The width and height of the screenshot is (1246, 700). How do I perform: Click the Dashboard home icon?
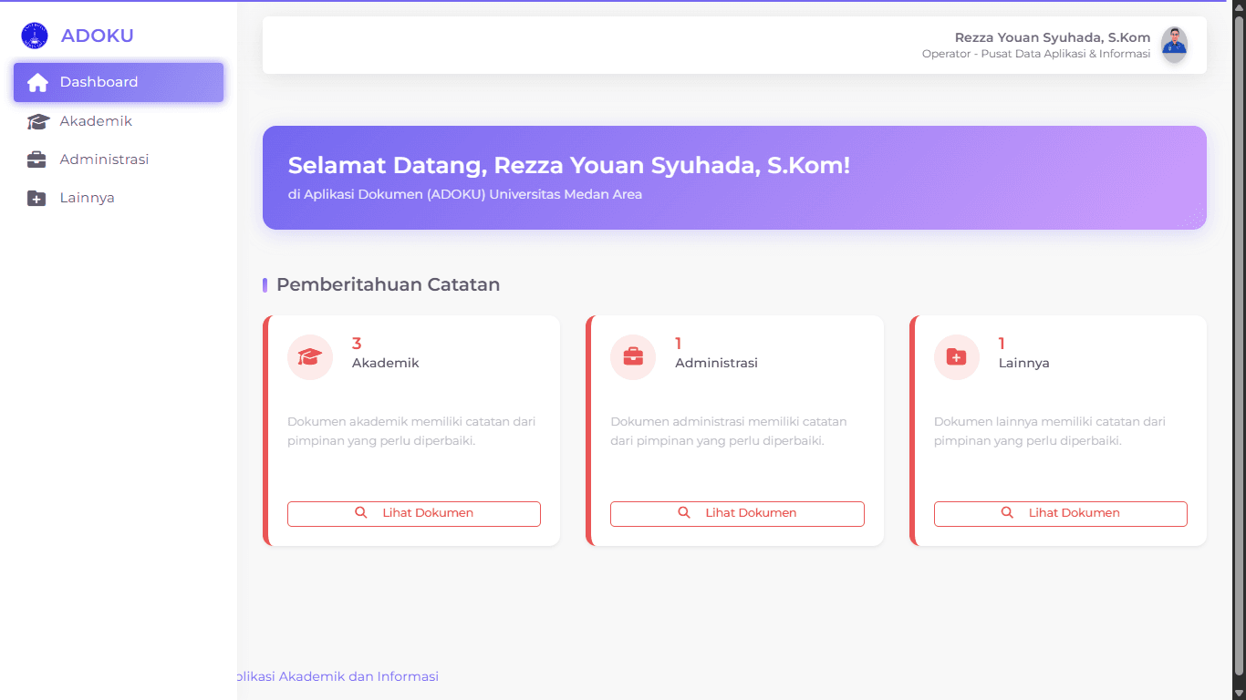[x=37, y=83]
